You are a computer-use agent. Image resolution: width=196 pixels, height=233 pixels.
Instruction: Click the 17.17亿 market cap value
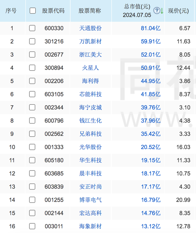(151, 187)
